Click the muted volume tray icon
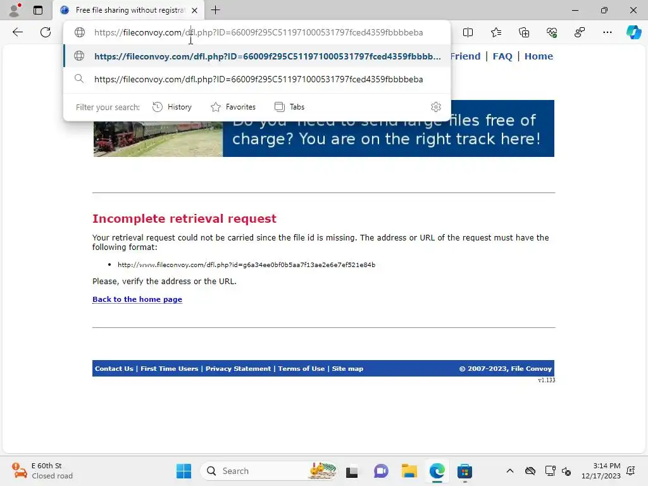Viewport: 648px width, 486px height. point(566,471)
